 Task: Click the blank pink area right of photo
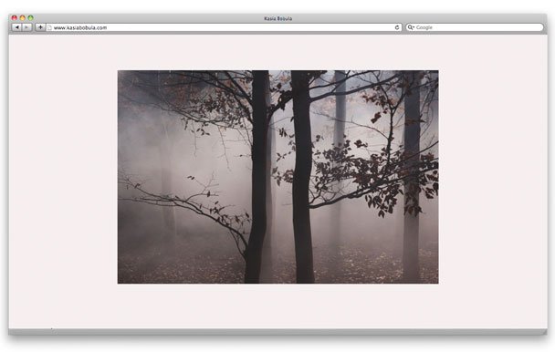point(493,177)
